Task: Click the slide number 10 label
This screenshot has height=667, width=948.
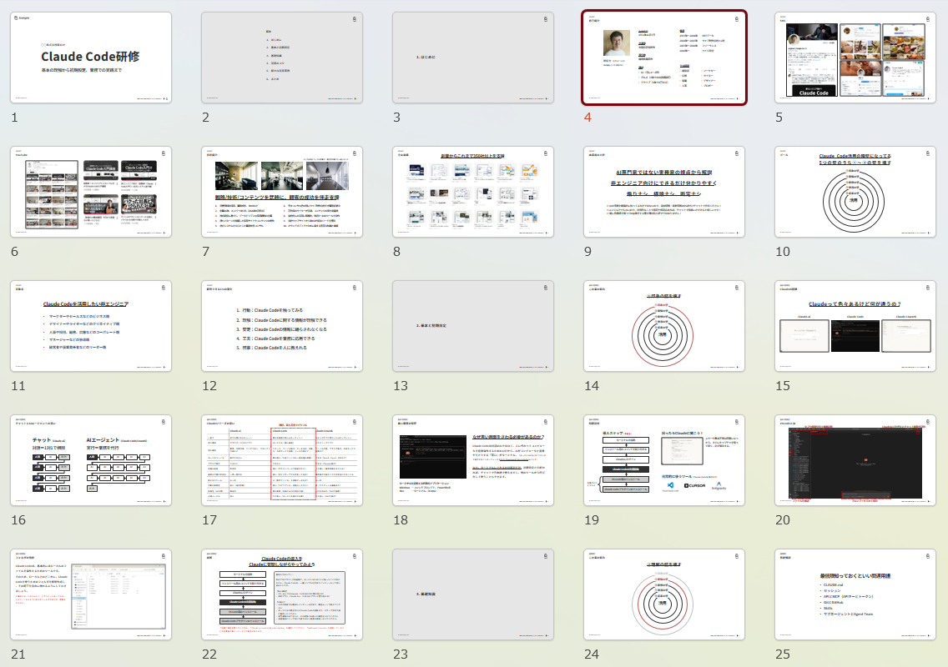Action: [782, 251]
